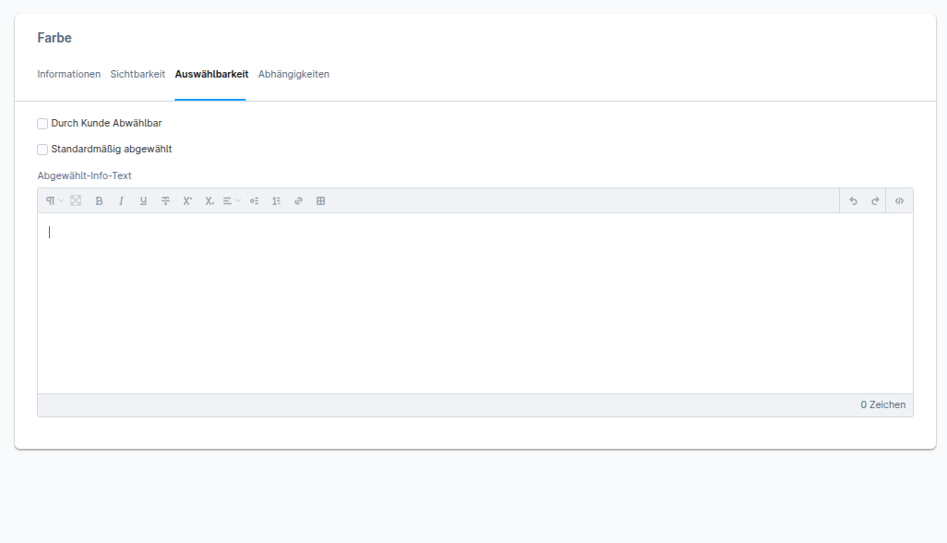Insert a table in the editor
Image resolution: width=947 pixels, height=543 pixels.
pyautogui.click(x=320, y=201)
